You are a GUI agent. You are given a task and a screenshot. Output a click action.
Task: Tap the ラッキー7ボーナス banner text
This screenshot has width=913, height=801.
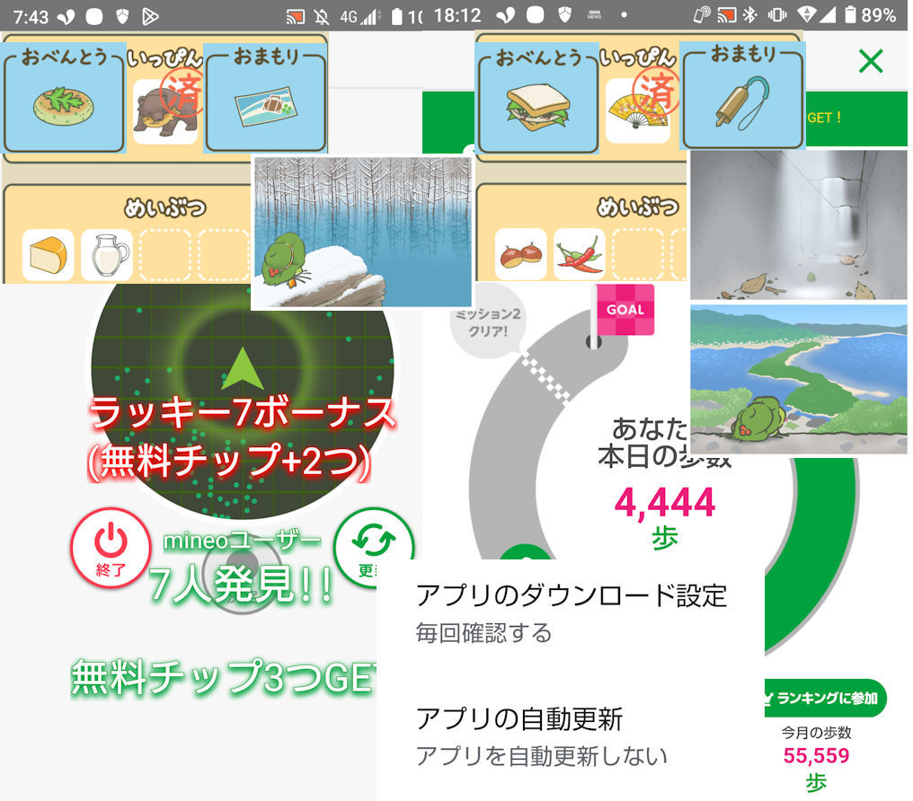click(x=243, y=414)
